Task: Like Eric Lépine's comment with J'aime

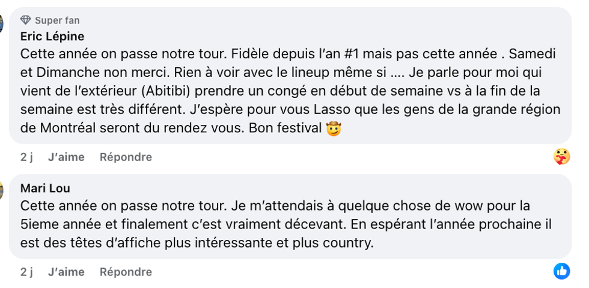Action: pos(66,157)
